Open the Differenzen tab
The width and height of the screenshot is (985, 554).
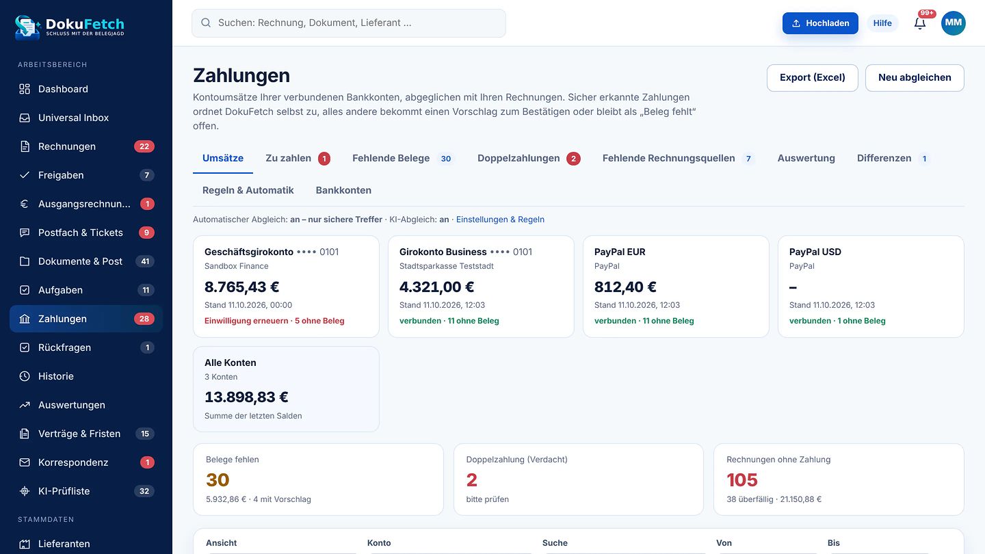pos(893,158)
